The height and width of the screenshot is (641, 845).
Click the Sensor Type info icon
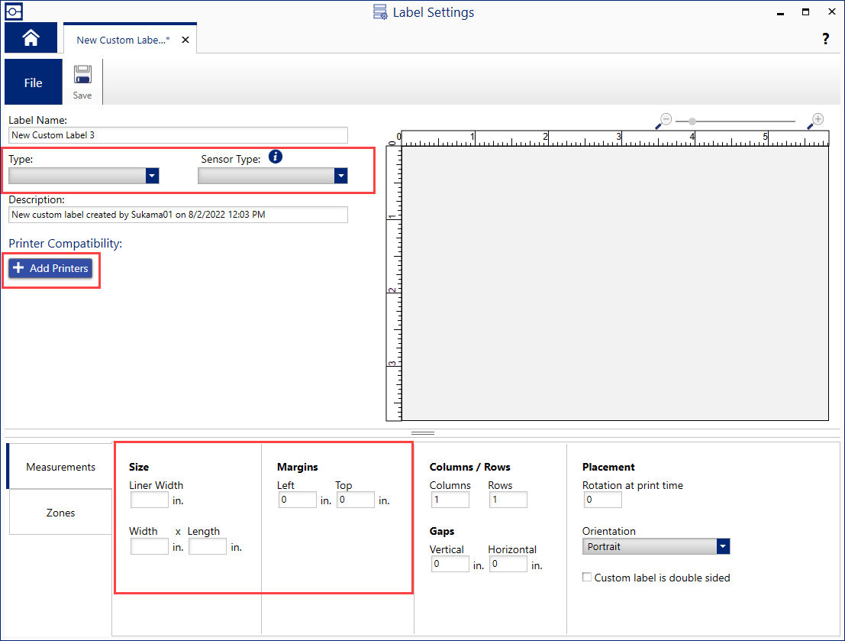coord(276,157)
